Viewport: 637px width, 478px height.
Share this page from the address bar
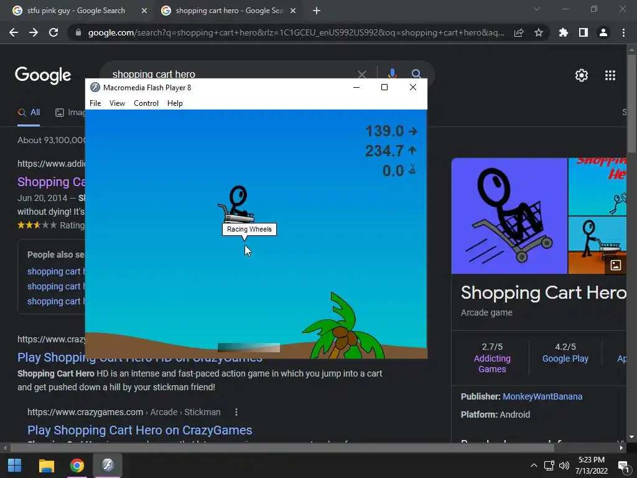tap(519, 32)
